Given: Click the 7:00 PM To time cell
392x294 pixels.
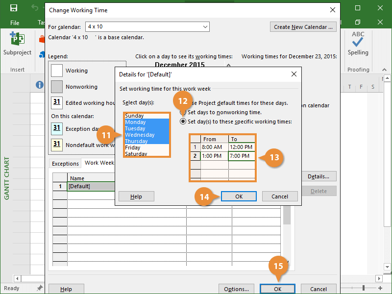Looking at the screenshot, I should tap(241, 156).
